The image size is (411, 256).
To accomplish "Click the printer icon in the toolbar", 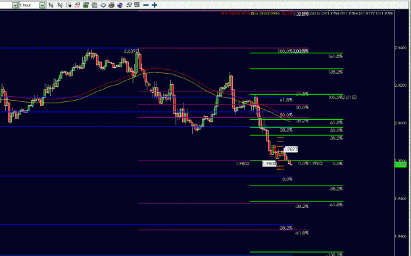I will tap(111, 5).
